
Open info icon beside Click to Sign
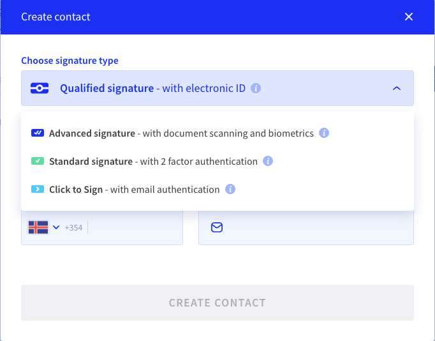[230, 190]
